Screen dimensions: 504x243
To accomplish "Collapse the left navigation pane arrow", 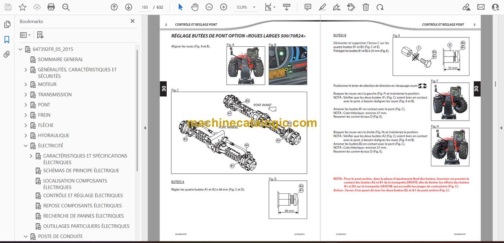I will (x=145, y=128).
